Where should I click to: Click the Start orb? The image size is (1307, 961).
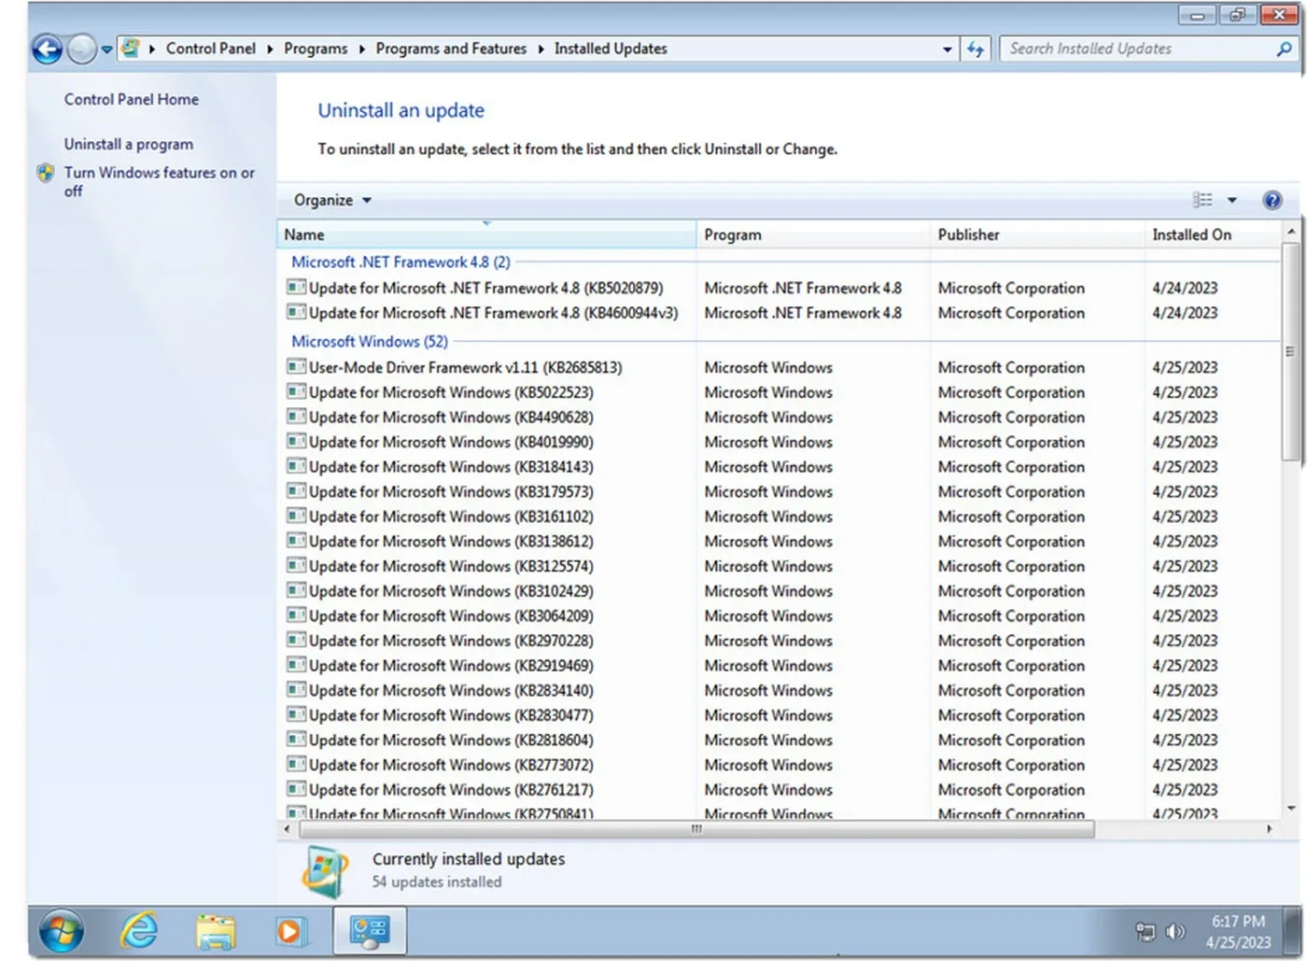[x=60, y=931]
